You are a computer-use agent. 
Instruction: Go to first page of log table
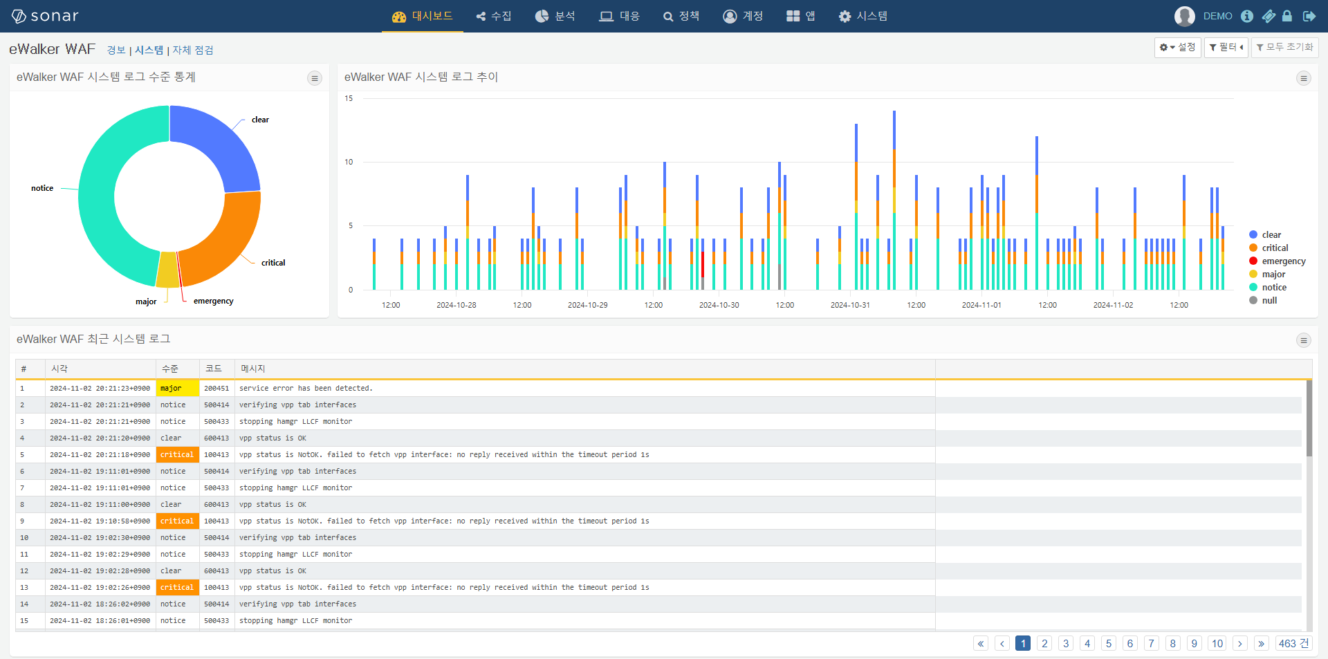tap(981, 643)
